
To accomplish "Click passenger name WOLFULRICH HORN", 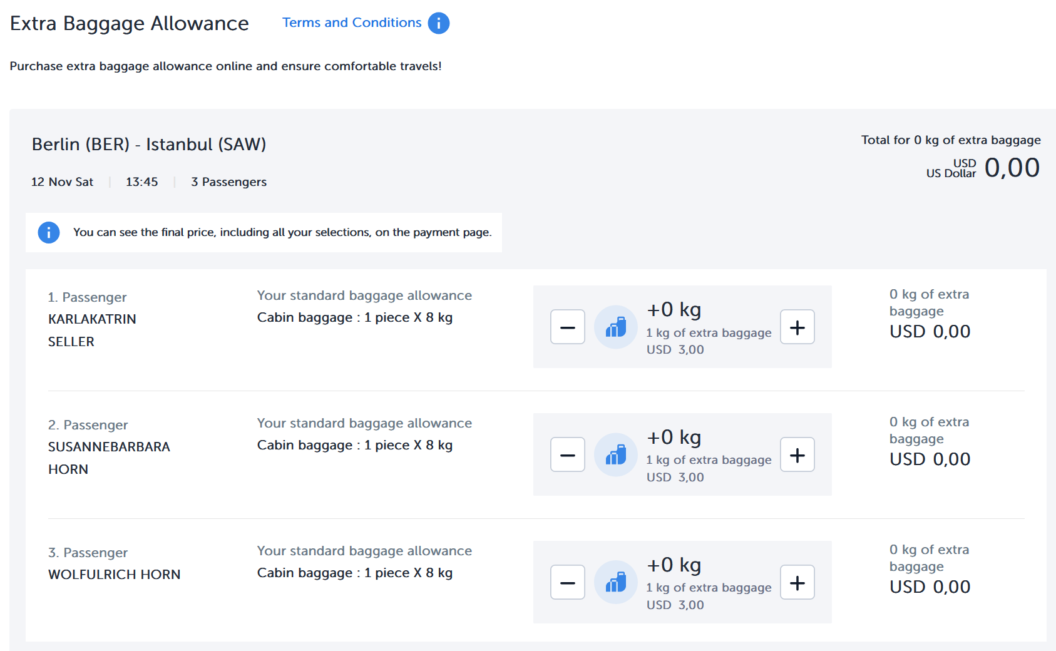I will coord(114,575).
